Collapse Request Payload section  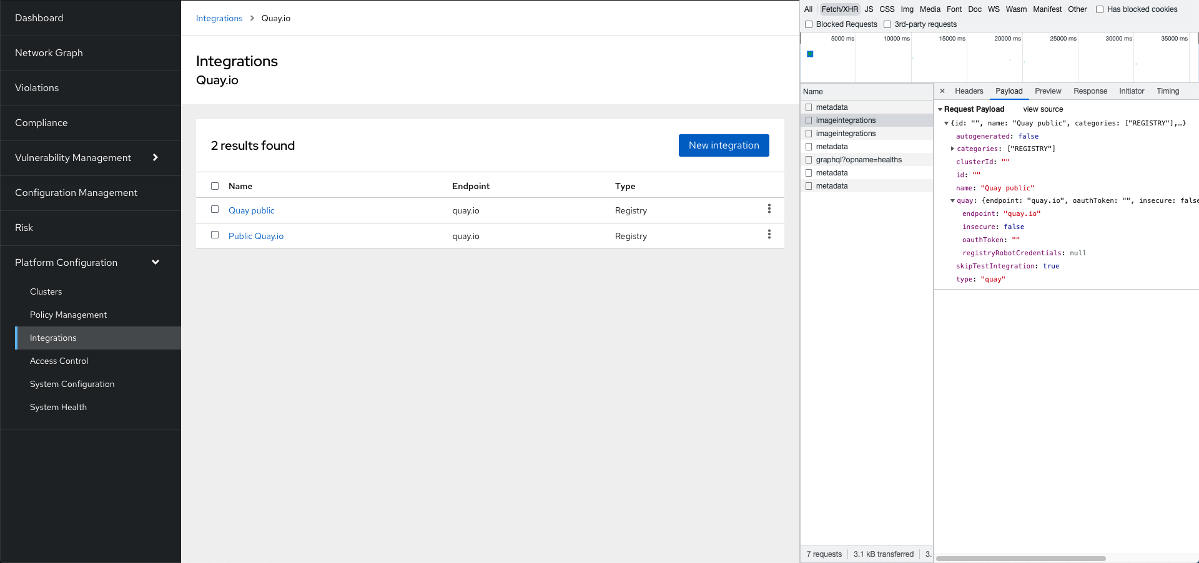[940, 110]
